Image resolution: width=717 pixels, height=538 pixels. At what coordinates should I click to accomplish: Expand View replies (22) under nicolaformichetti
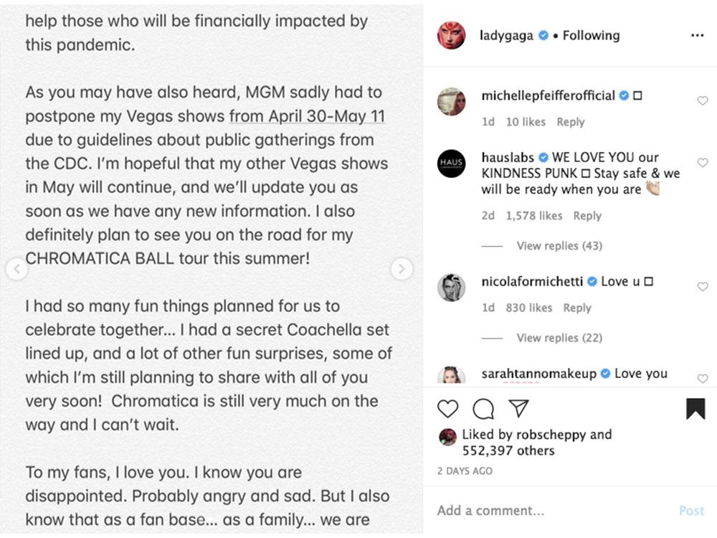point(559,338)
